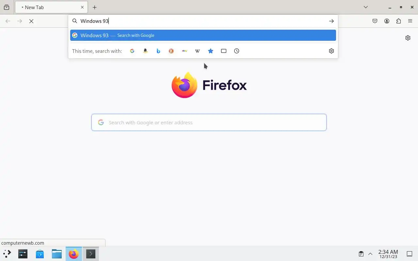Viewport: 418px width, 261px height.
Task: Switch to Firefox in the taskbar
Action: [74, 253]
